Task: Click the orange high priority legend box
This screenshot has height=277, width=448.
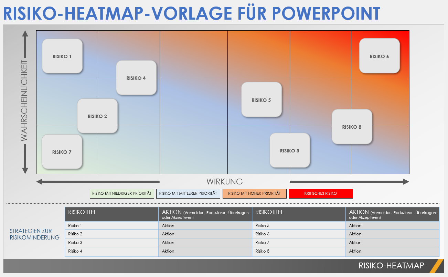Action: point(255,193)
